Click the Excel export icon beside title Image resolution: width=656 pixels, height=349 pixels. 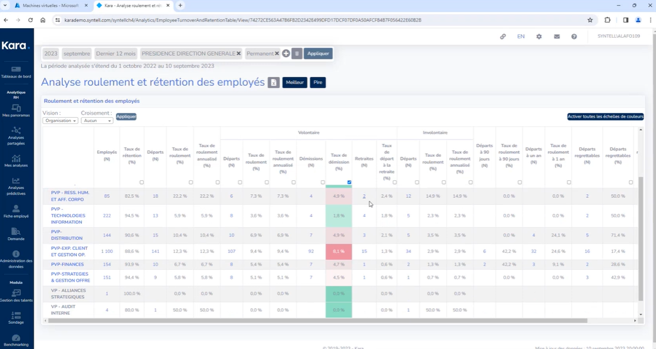click(x=274, y=82)
